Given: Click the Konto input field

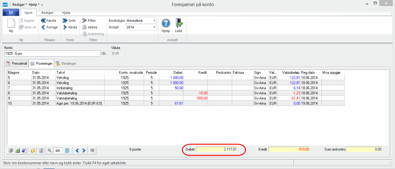Looking at the screenshot, I should tap(52, 54).
